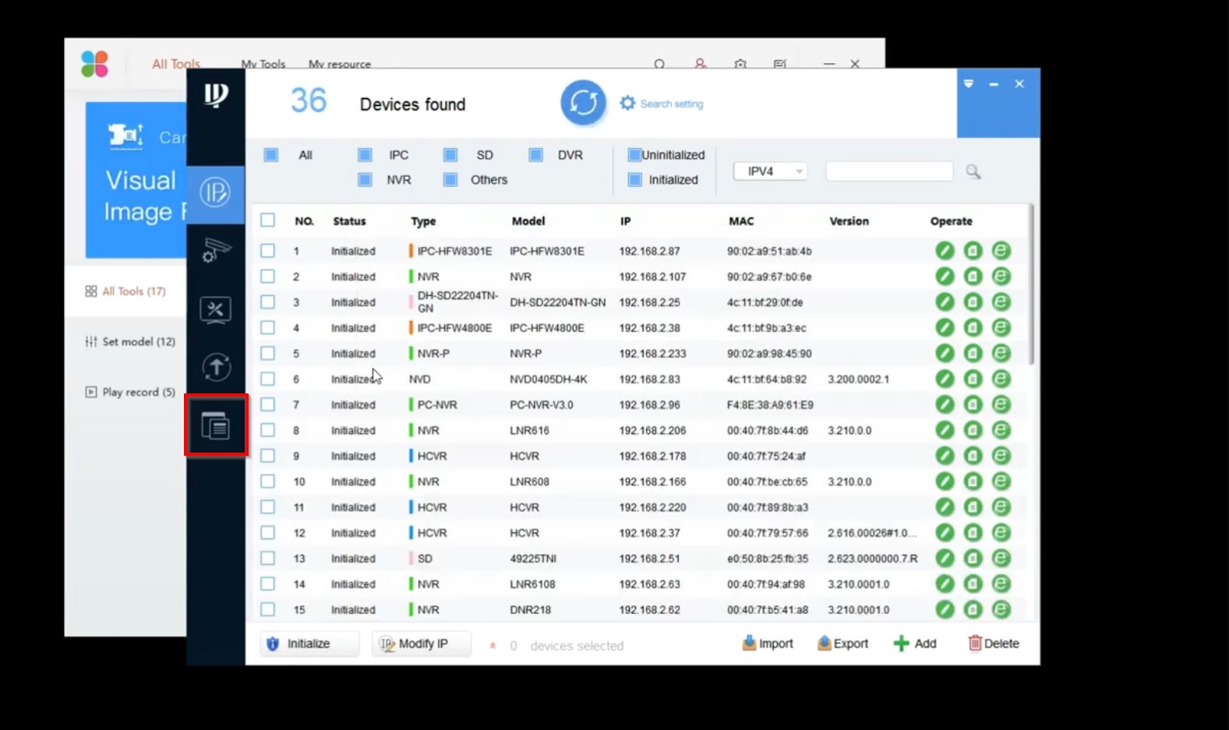Select Set model (12) category
Screen dimensions: 1229x730
pyautogui.click(x=130, y=341)
